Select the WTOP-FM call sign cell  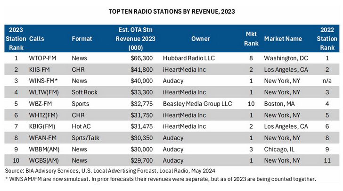coord(43,58)
